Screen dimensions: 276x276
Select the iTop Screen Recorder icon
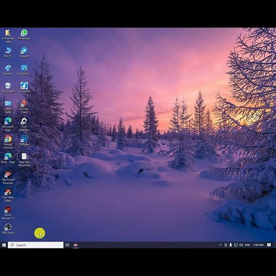coord(8,178)
